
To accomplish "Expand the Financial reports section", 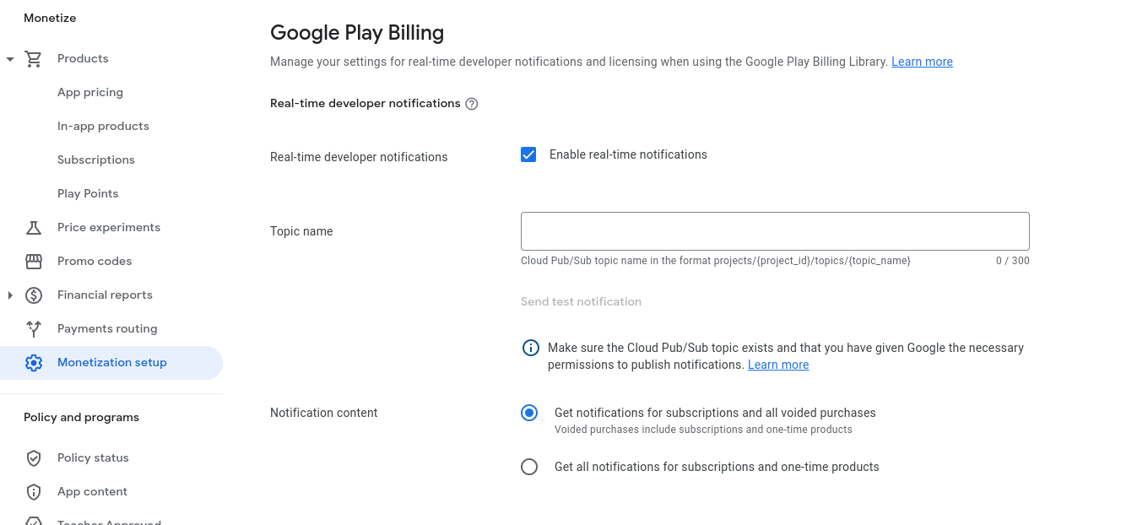I will coord(9,295).
